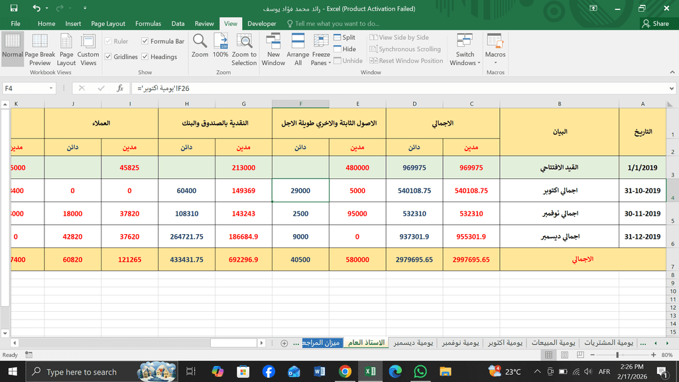Click Arrange All windows
The height and width of the screenshot is (382, 679).
point(298,48)
